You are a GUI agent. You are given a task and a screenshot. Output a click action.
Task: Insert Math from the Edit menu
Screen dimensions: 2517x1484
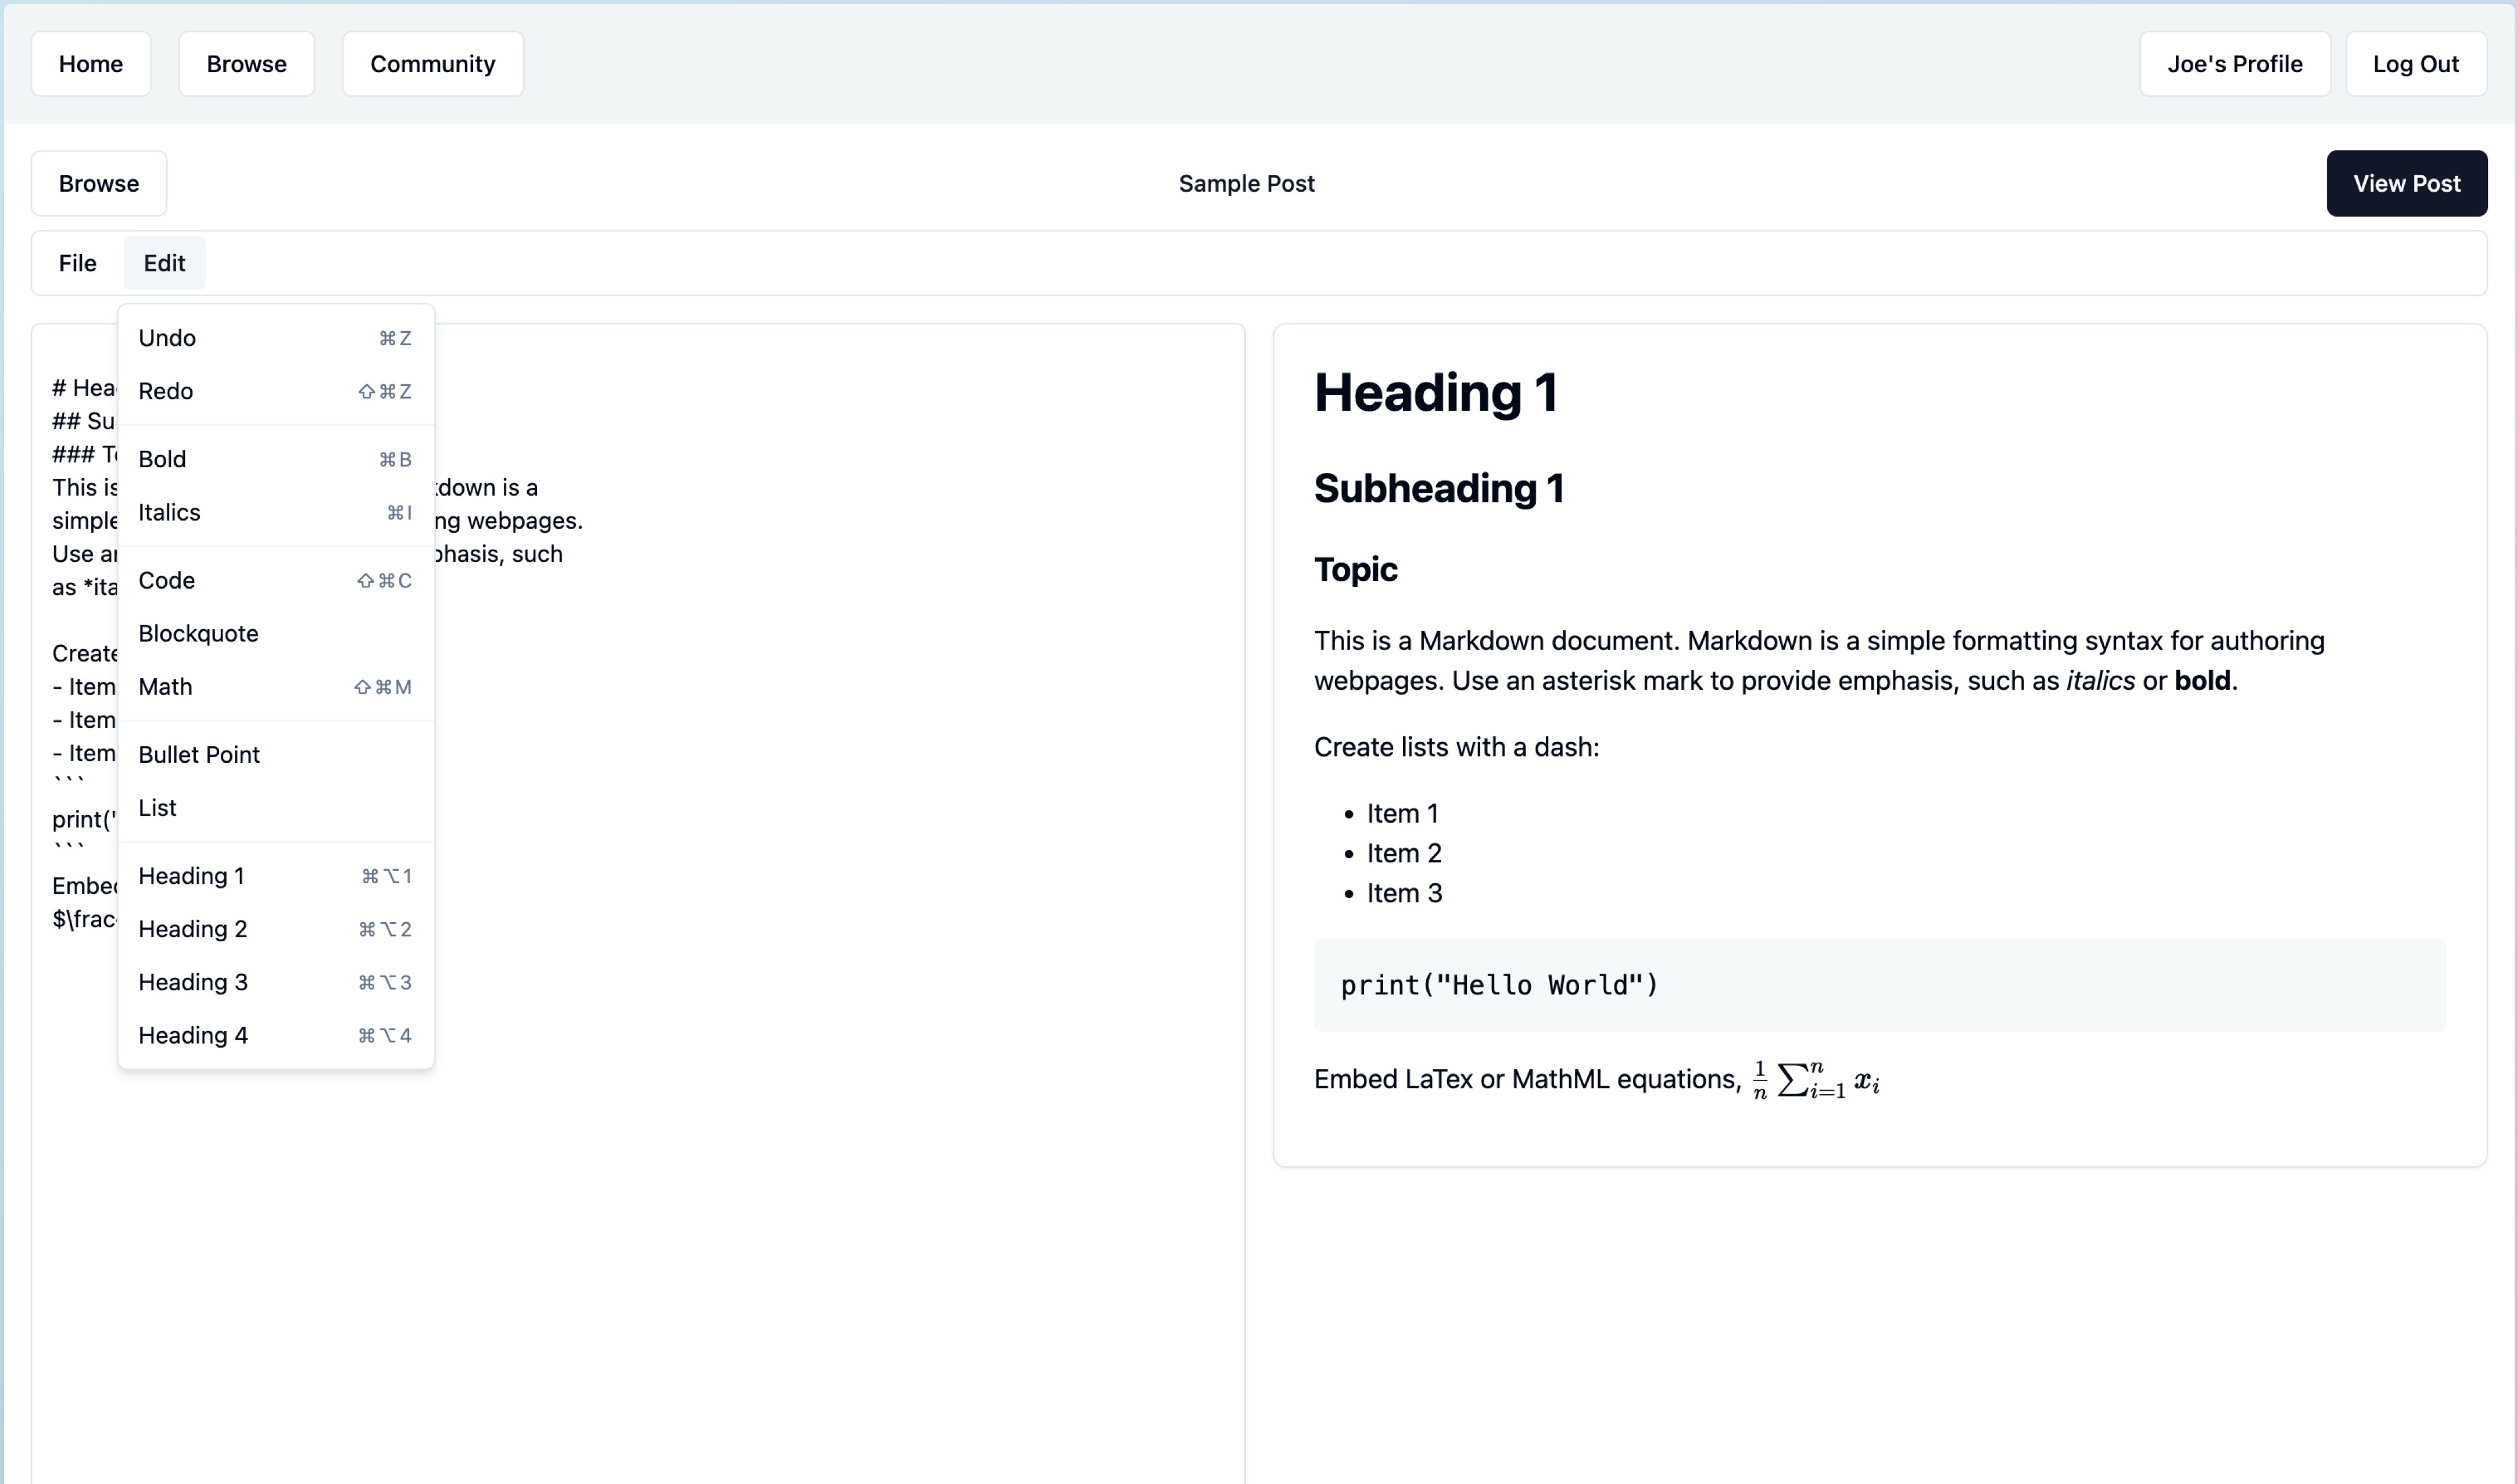(x=276, y=687)
